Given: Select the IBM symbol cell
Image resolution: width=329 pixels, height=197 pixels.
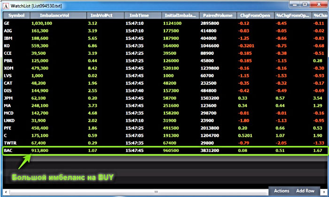Looking at the screenshot, I should click(x=8, y=38).
